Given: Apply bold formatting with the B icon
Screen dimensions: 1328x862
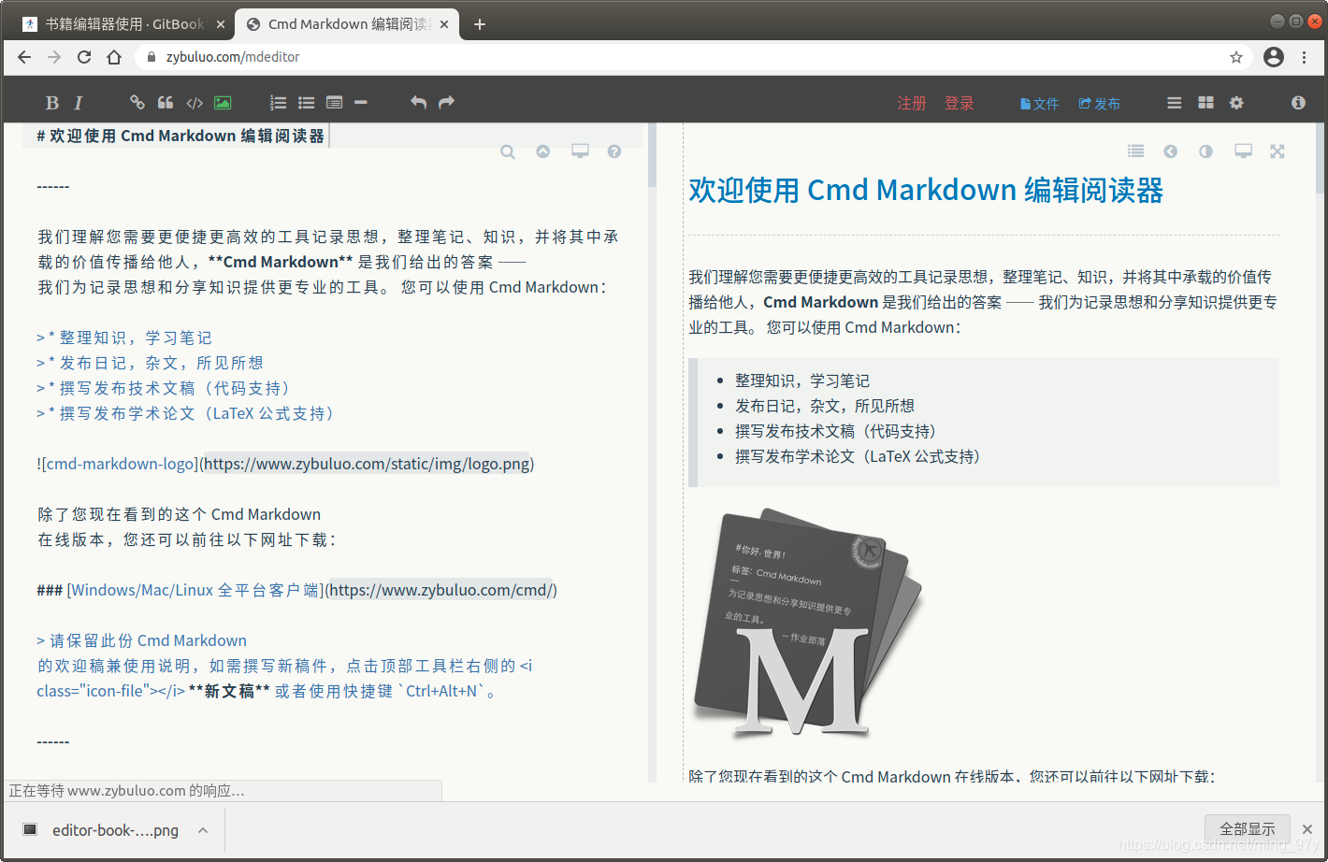Looking at the screenshot, I should point(52,103).
